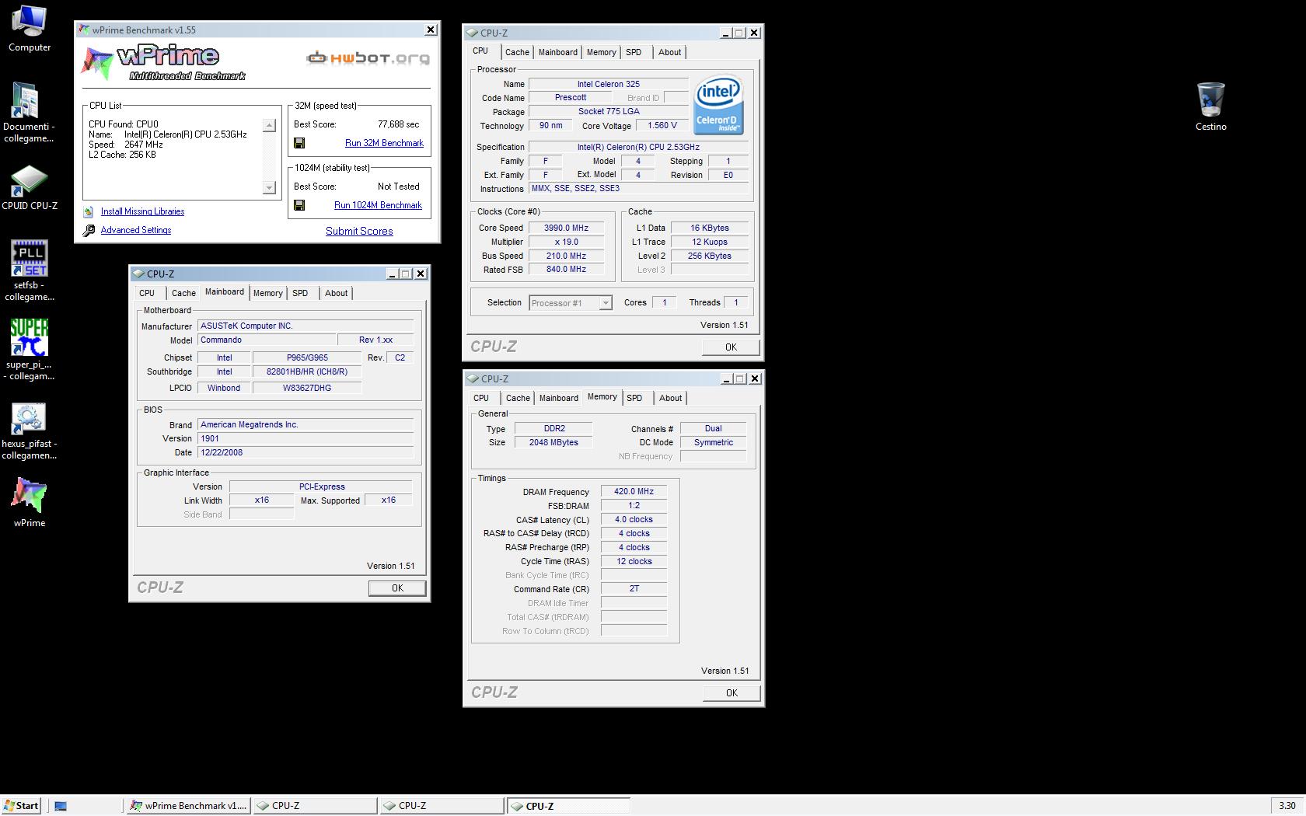Open About tab in the CPU window
The image size is (1306, 816).
pyautogui.click(x=669, y=52)
